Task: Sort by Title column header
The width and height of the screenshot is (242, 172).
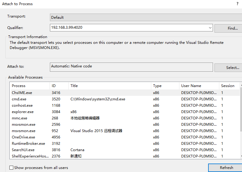Action: (x=74, y=86)
